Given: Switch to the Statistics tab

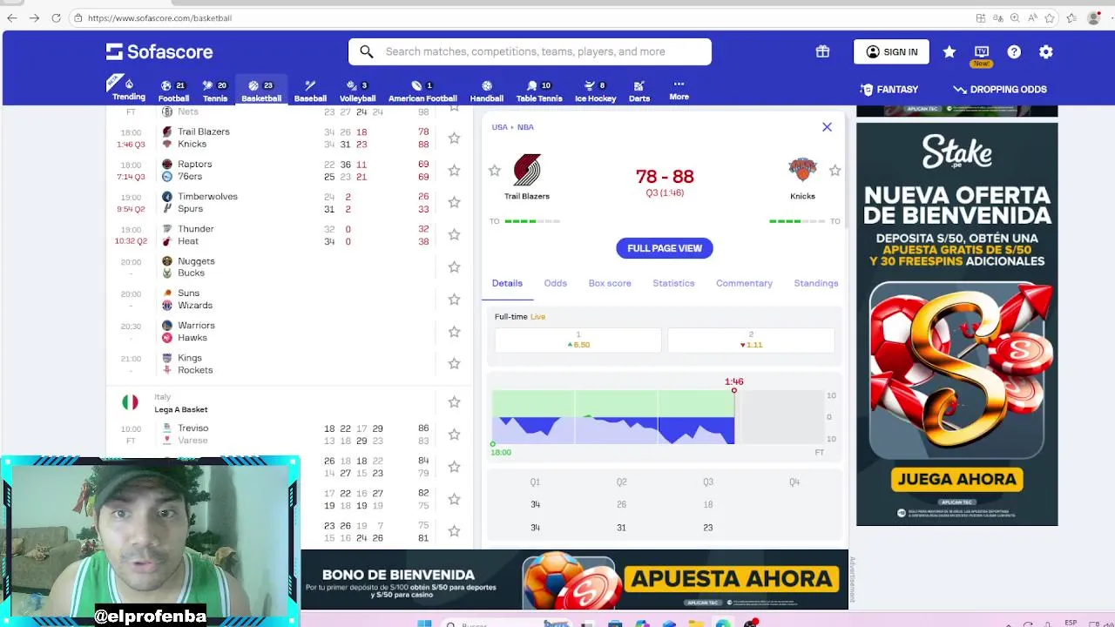Looking at the screenshot, I should pyautogui.click(x=673, y=283).
